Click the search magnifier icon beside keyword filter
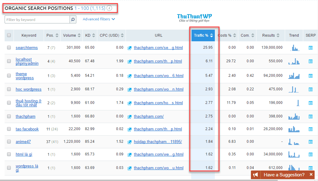The image size is (318, 181). [x=73, y=20]
